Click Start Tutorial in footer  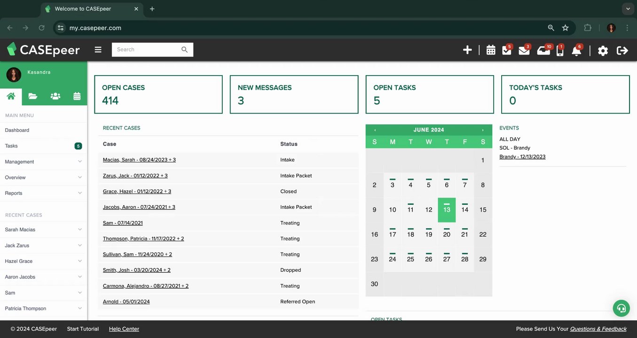83,329
